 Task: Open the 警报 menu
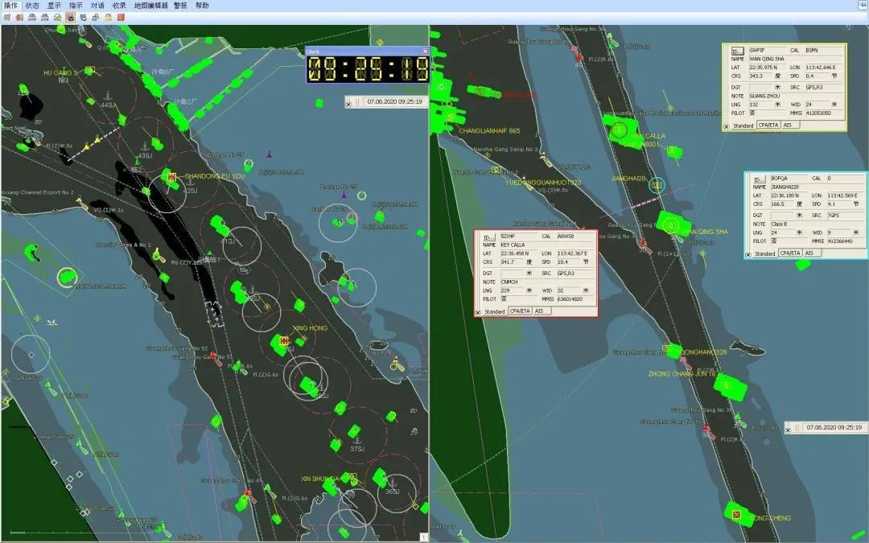point(180,6)
